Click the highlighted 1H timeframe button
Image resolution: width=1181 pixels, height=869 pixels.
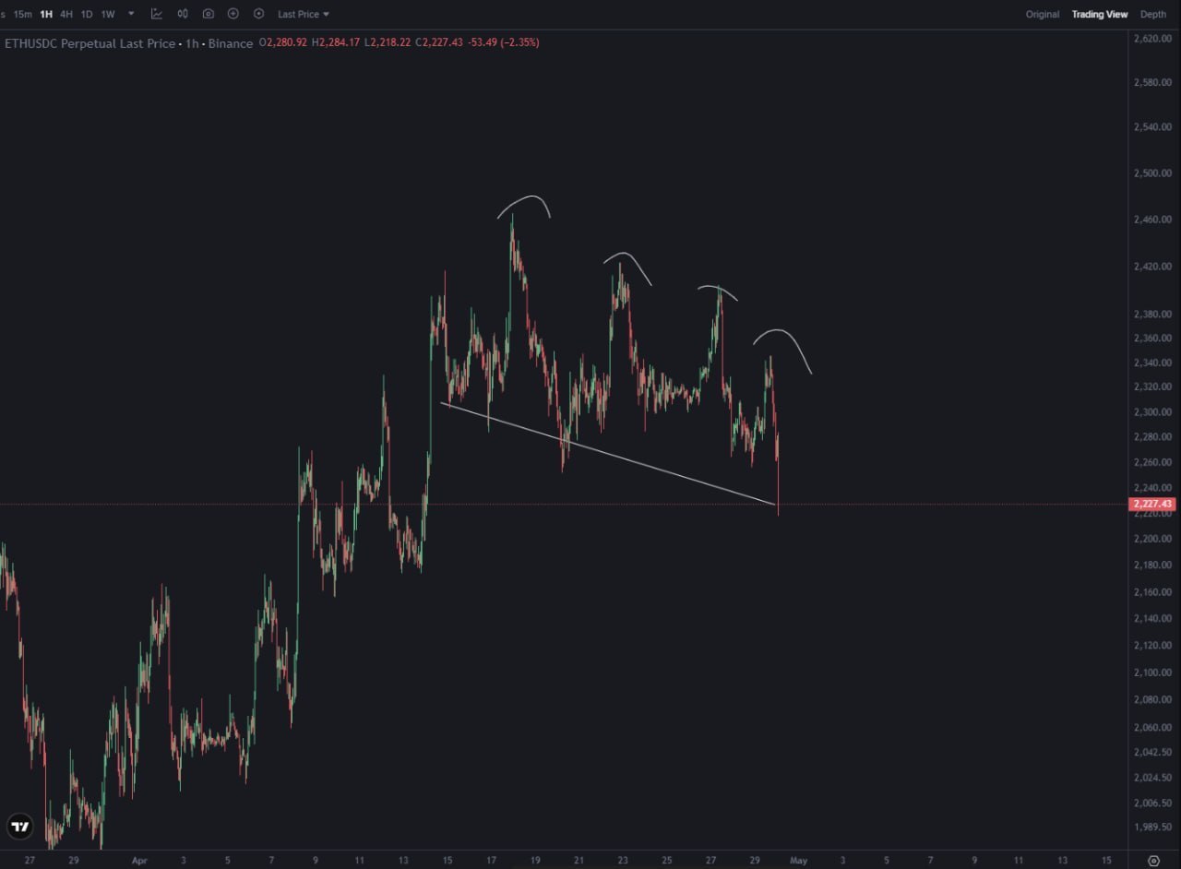point(45,14)
